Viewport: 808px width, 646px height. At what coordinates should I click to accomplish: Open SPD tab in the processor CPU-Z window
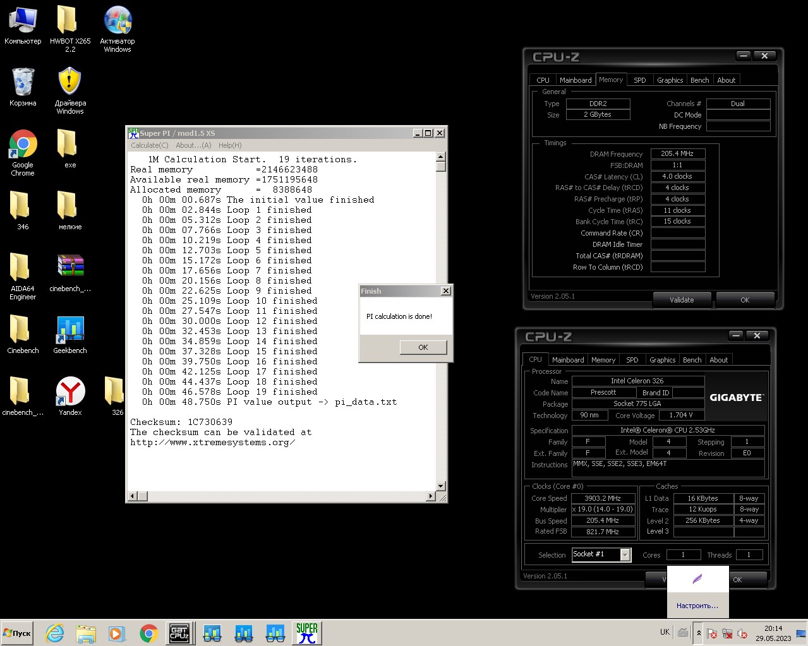(x=632, y=360)
